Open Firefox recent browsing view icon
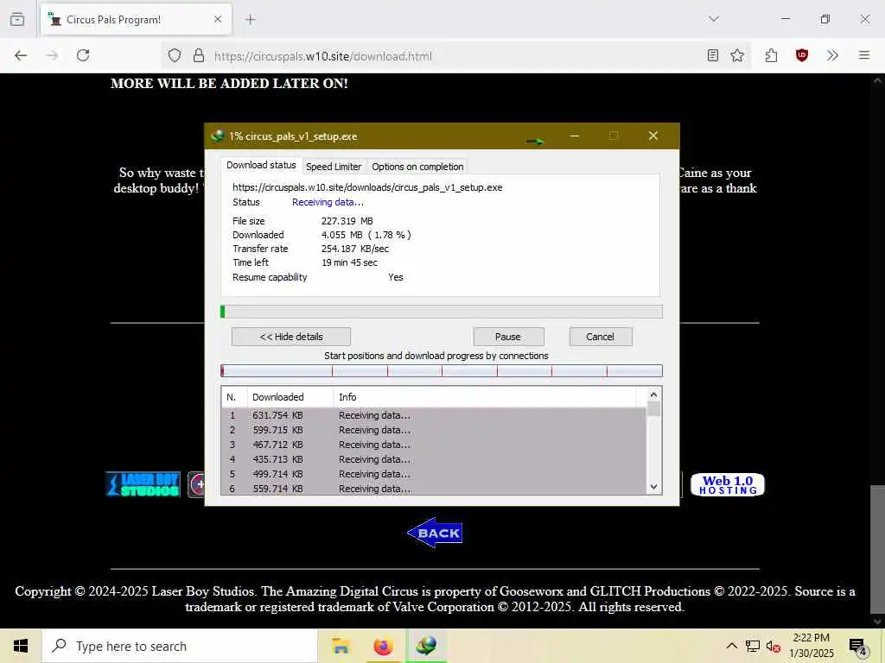This screenshot has width=885, height=663. [17, 19]
